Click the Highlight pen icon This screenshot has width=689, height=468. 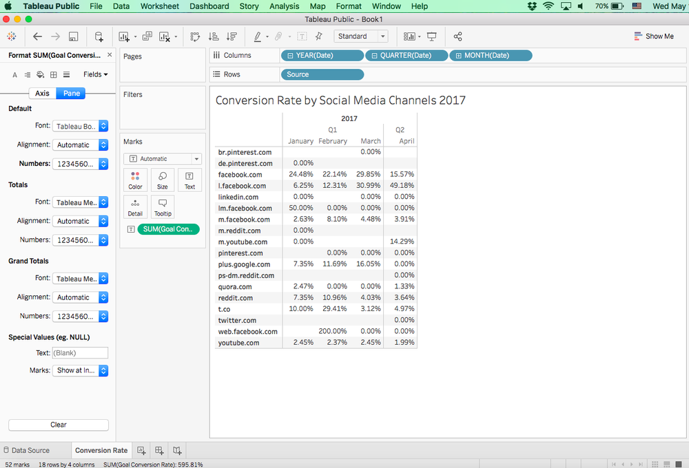coord(258,36)
